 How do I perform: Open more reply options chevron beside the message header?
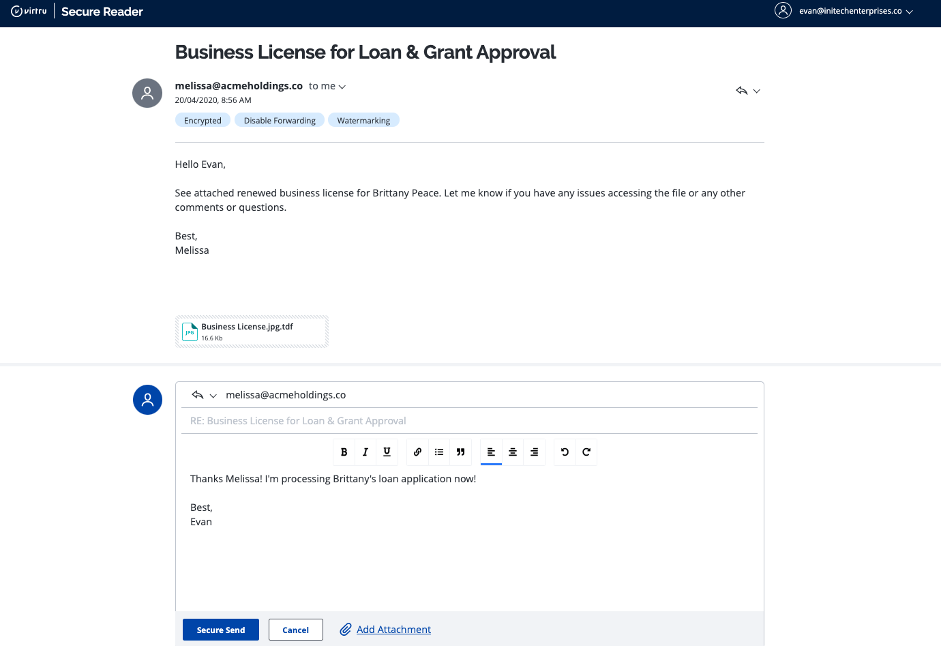[756, 91]
